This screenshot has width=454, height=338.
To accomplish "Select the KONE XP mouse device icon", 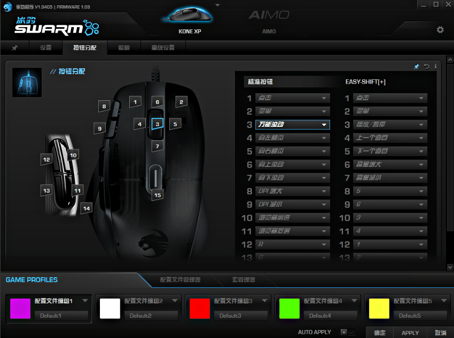I will click(188, 15).
